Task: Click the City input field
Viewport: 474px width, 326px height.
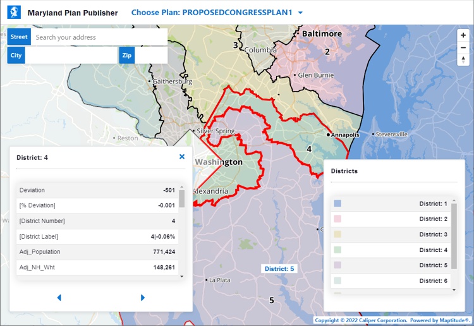Action: (71, 56)
